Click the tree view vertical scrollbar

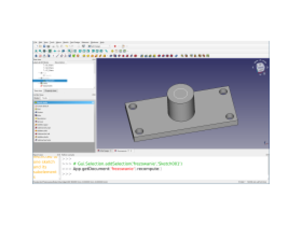point(94,75)
